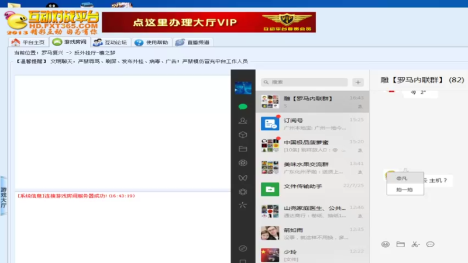Screen dimensions: 468x263
Task: Open the WeChat favorites cube icon
Action: click(243, 135)
